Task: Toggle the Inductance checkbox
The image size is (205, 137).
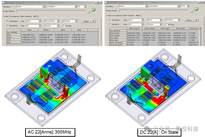Action: [x=110, y=24]
